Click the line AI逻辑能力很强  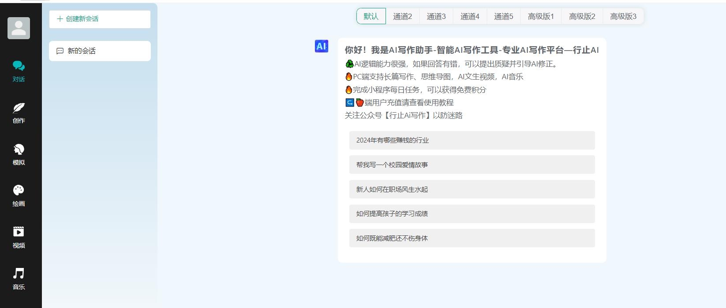[452, 64]
